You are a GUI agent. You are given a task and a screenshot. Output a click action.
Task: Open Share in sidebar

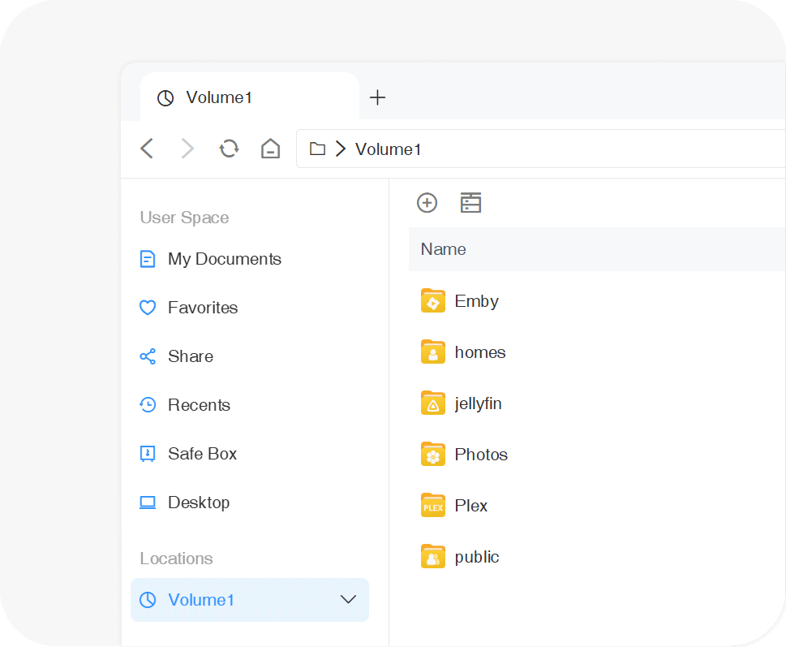pyautogui.click(x=250, y=356)
